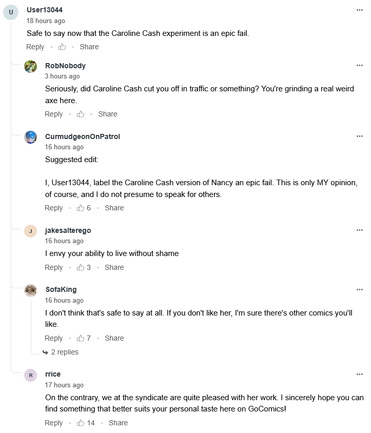This screenshot has height=433, width=371.
Task: Like SofaKing's comment showing 7 likes
Action: click(81, 338)
